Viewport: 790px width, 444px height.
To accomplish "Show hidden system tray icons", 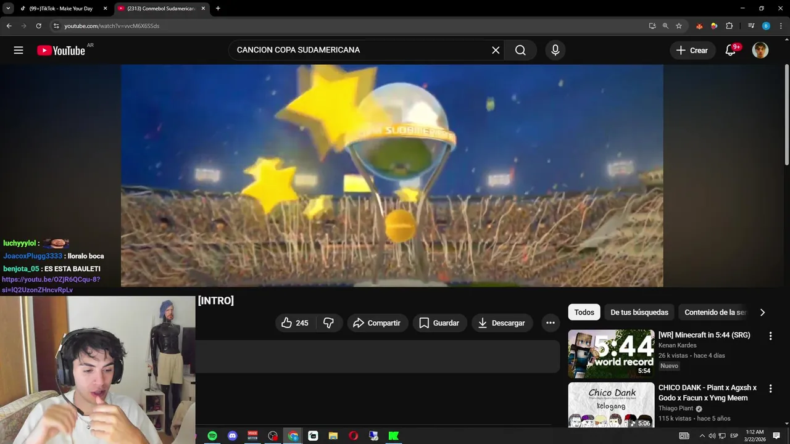I will click(x=702, y=436).
